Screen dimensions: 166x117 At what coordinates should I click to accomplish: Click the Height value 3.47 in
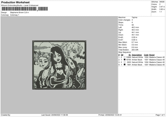tap(162, 7)
